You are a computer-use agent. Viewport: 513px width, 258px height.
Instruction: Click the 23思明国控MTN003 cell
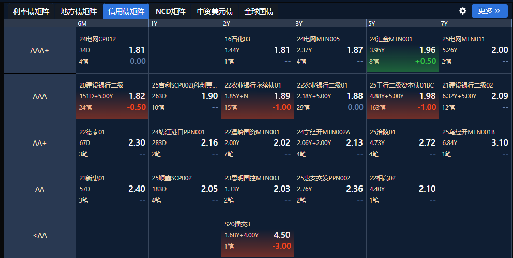click(x=257, y=189)
